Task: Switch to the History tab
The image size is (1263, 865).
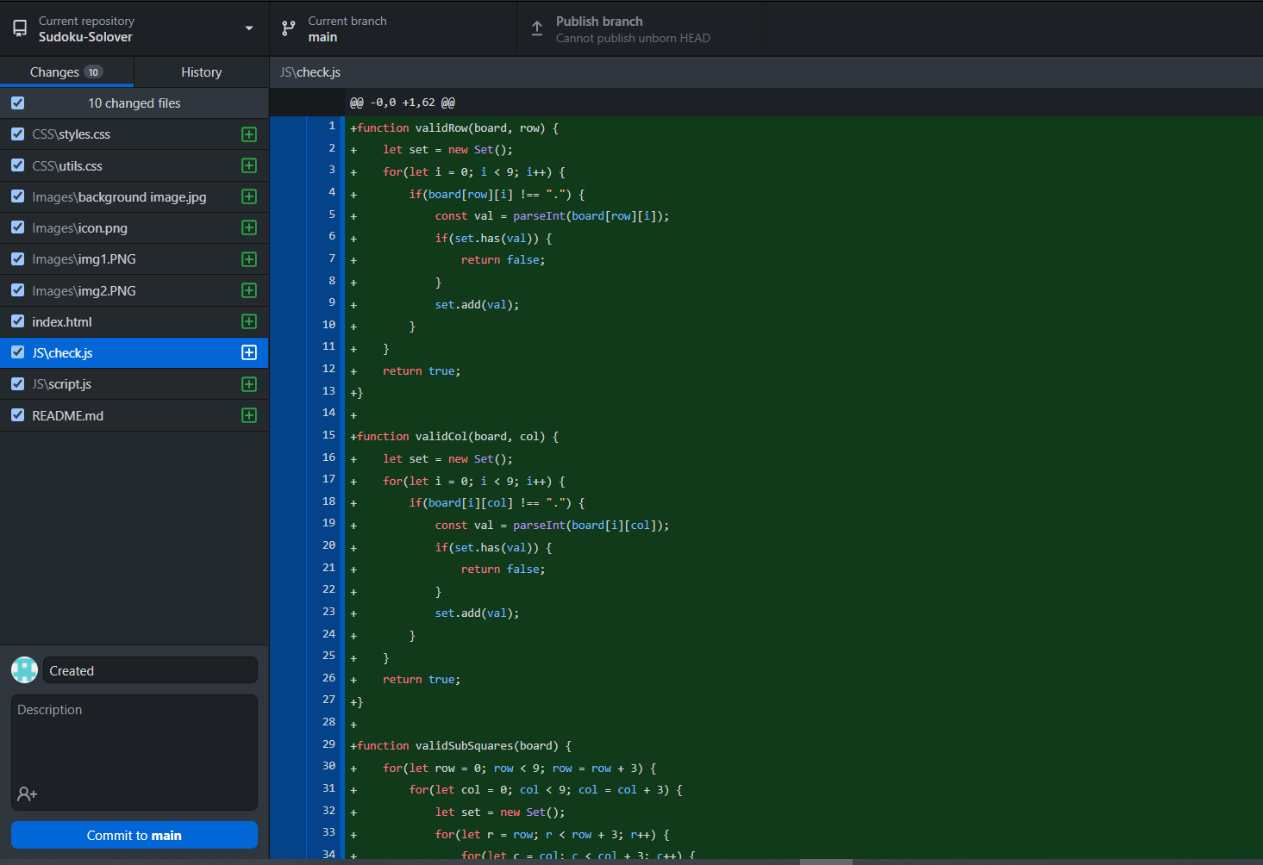Action: point(201,72)
